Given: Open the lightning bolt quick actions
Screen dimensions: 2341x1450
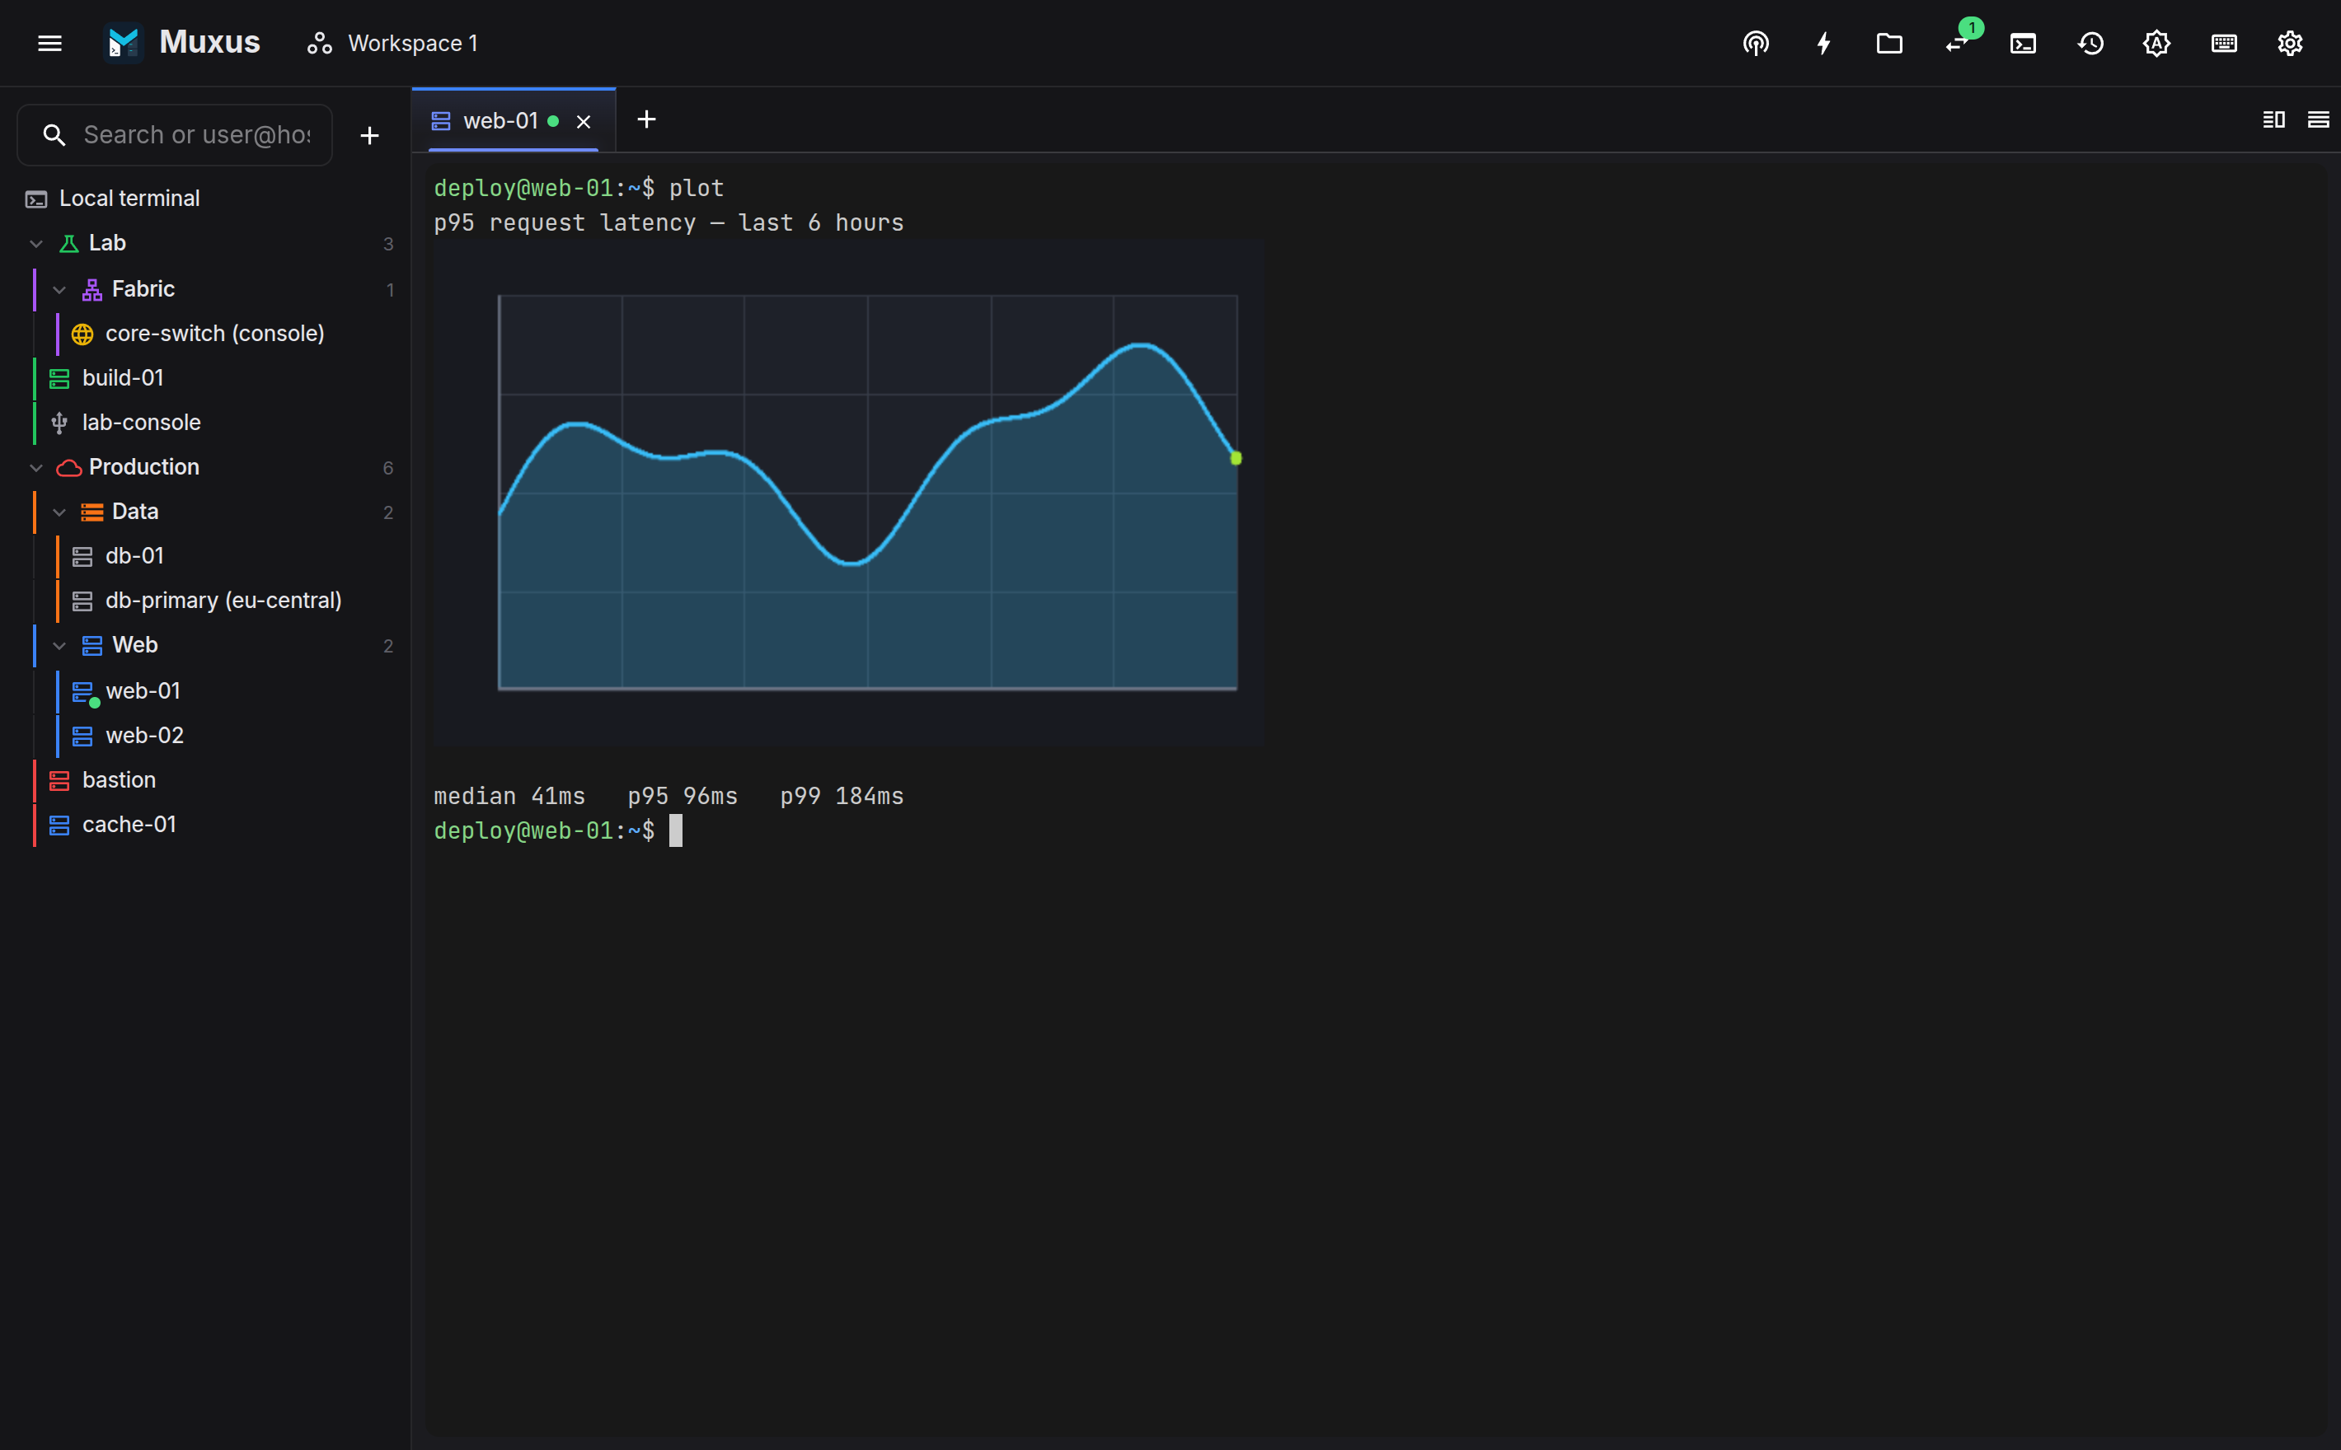Looking at the screenshot, I should coord(1823,43).
